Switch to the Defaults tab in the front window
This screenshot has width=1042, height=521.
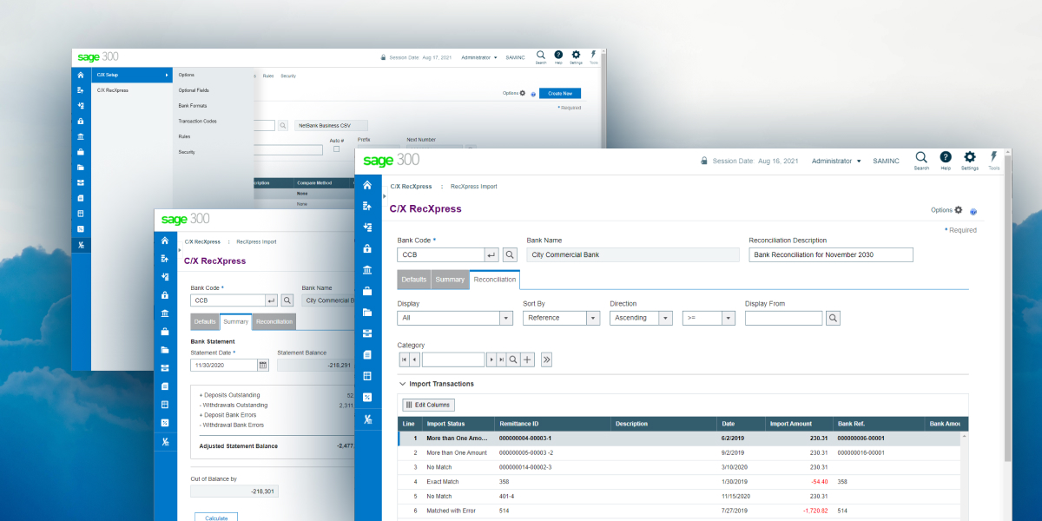(414, 280)
